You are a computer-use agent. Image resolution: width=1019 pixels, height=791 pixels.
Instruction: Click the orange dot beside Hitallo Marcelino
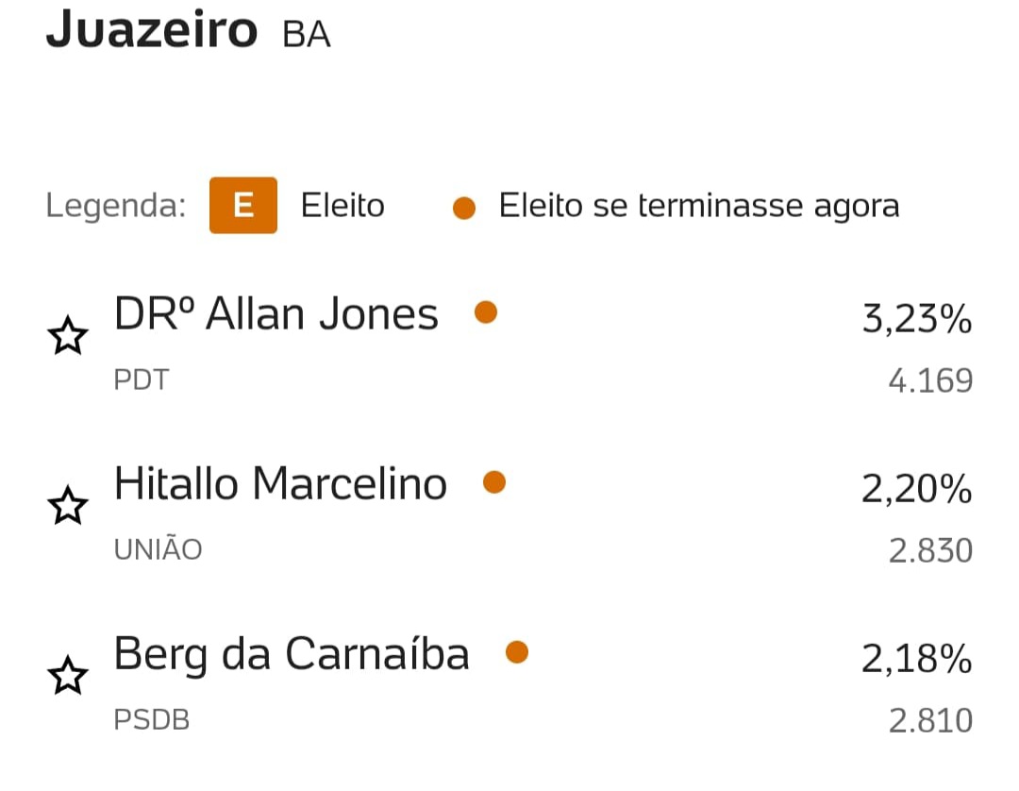(493, 482)
